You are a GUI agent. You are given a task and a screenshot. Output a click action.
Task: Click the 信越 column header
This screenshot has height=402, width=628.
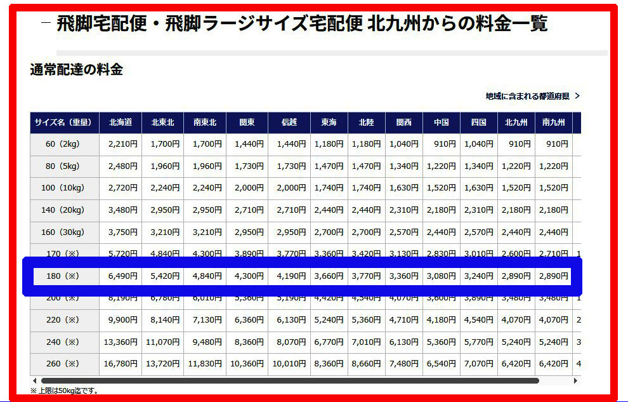click(x=289, y=123)
